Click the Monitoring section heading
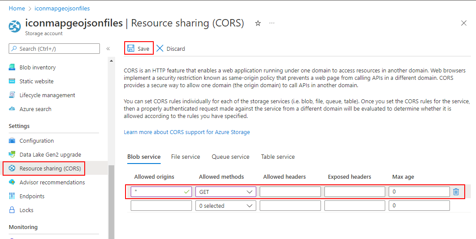 tap(23, 227)
